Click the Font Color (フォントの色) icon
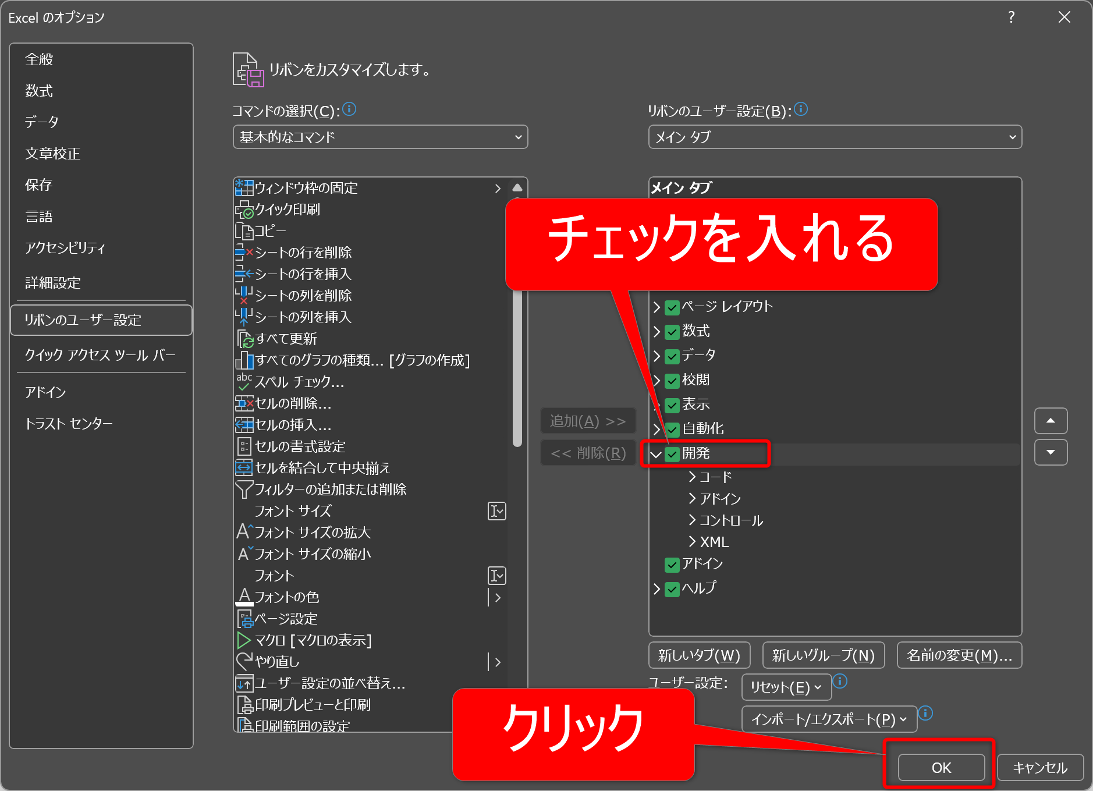The width and height of the screenshot is (1093, 791). tap(244, 597)
